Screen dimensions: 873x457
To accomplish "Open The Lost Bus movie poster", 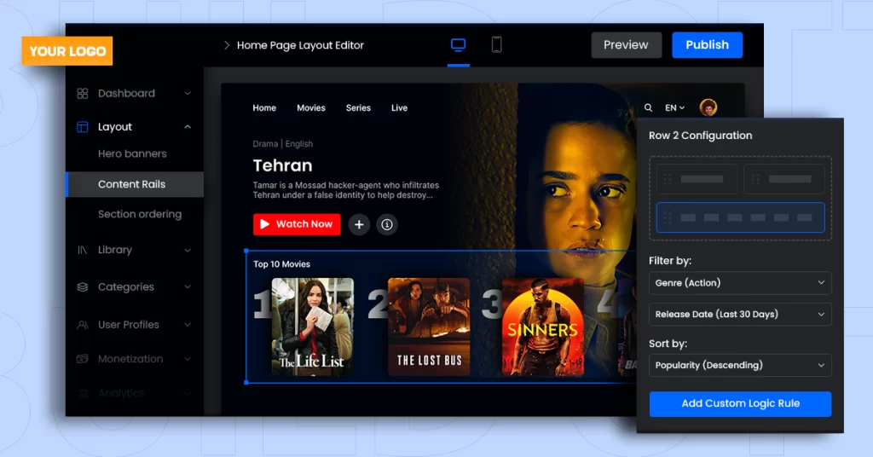I will (x=429, y=327).
